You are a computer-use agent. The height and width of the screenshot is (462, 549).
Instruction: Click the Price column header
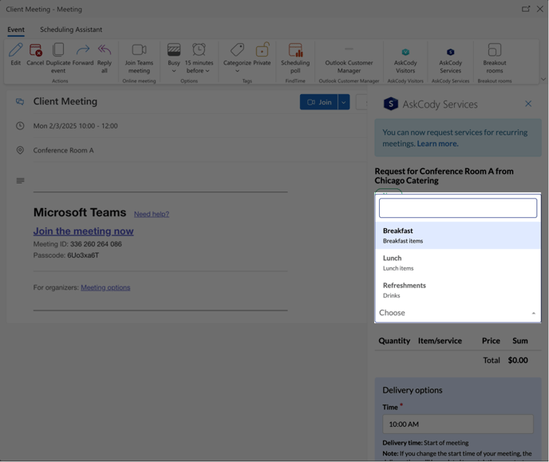pyautogui.click(x=491, y=341)
